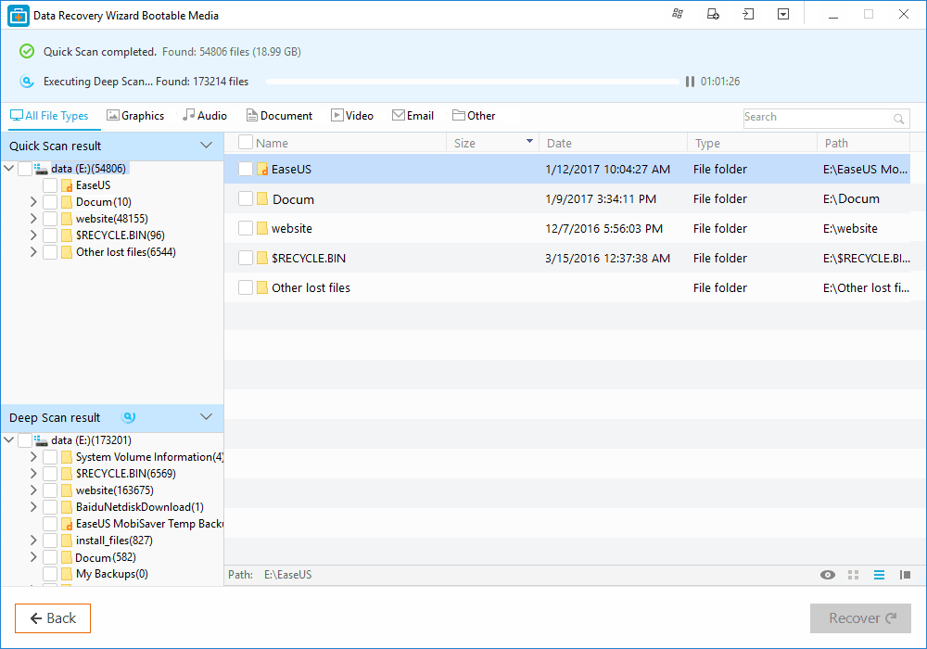Click the deep scan spinning progress icon
The width and height of the screenshot is (927, 649).
(27, 81)
